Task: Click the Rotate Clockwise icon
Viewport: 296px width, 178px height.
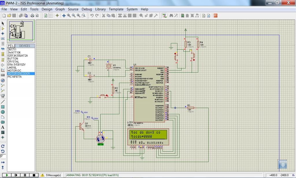Action: [x=3, y=146]
